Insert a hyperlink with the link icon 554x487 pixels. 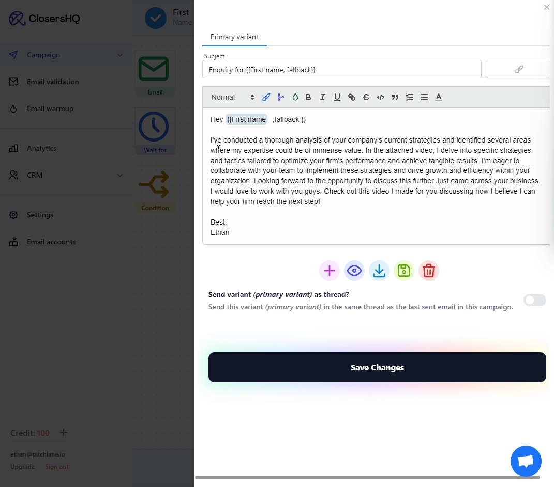[x=352, y=97]
